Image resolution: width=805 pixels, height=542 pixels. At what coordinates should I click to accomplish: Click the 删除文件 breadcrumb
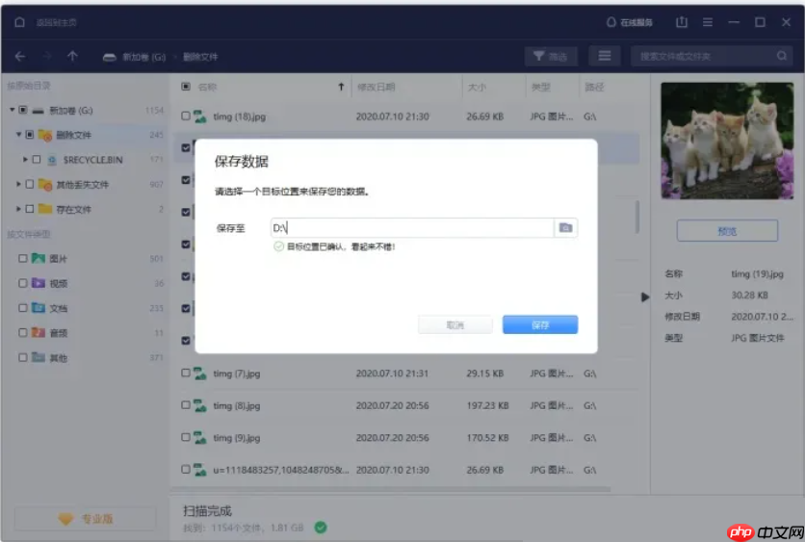point(200,57)
